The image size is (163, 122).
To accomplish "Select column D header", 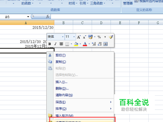I will click(x=101, y=23).
